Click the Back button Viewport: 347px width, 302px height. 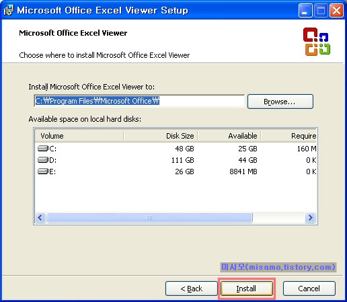[x=192, y=289]
